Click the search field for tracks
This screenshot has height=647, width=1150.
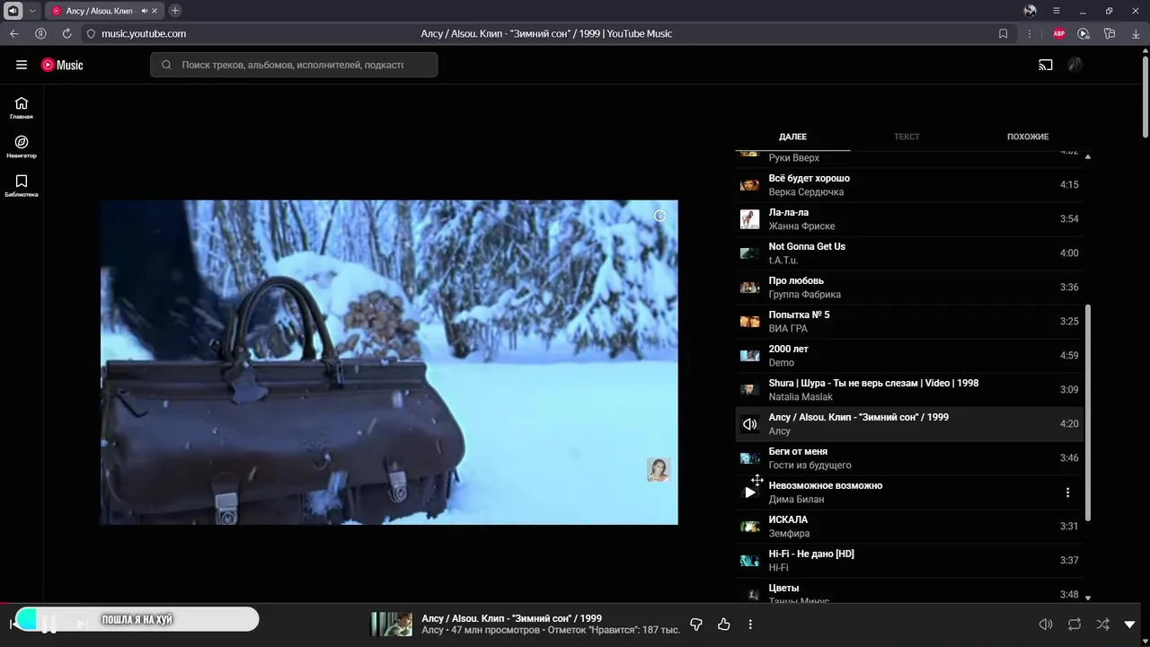tap(294, 65)
